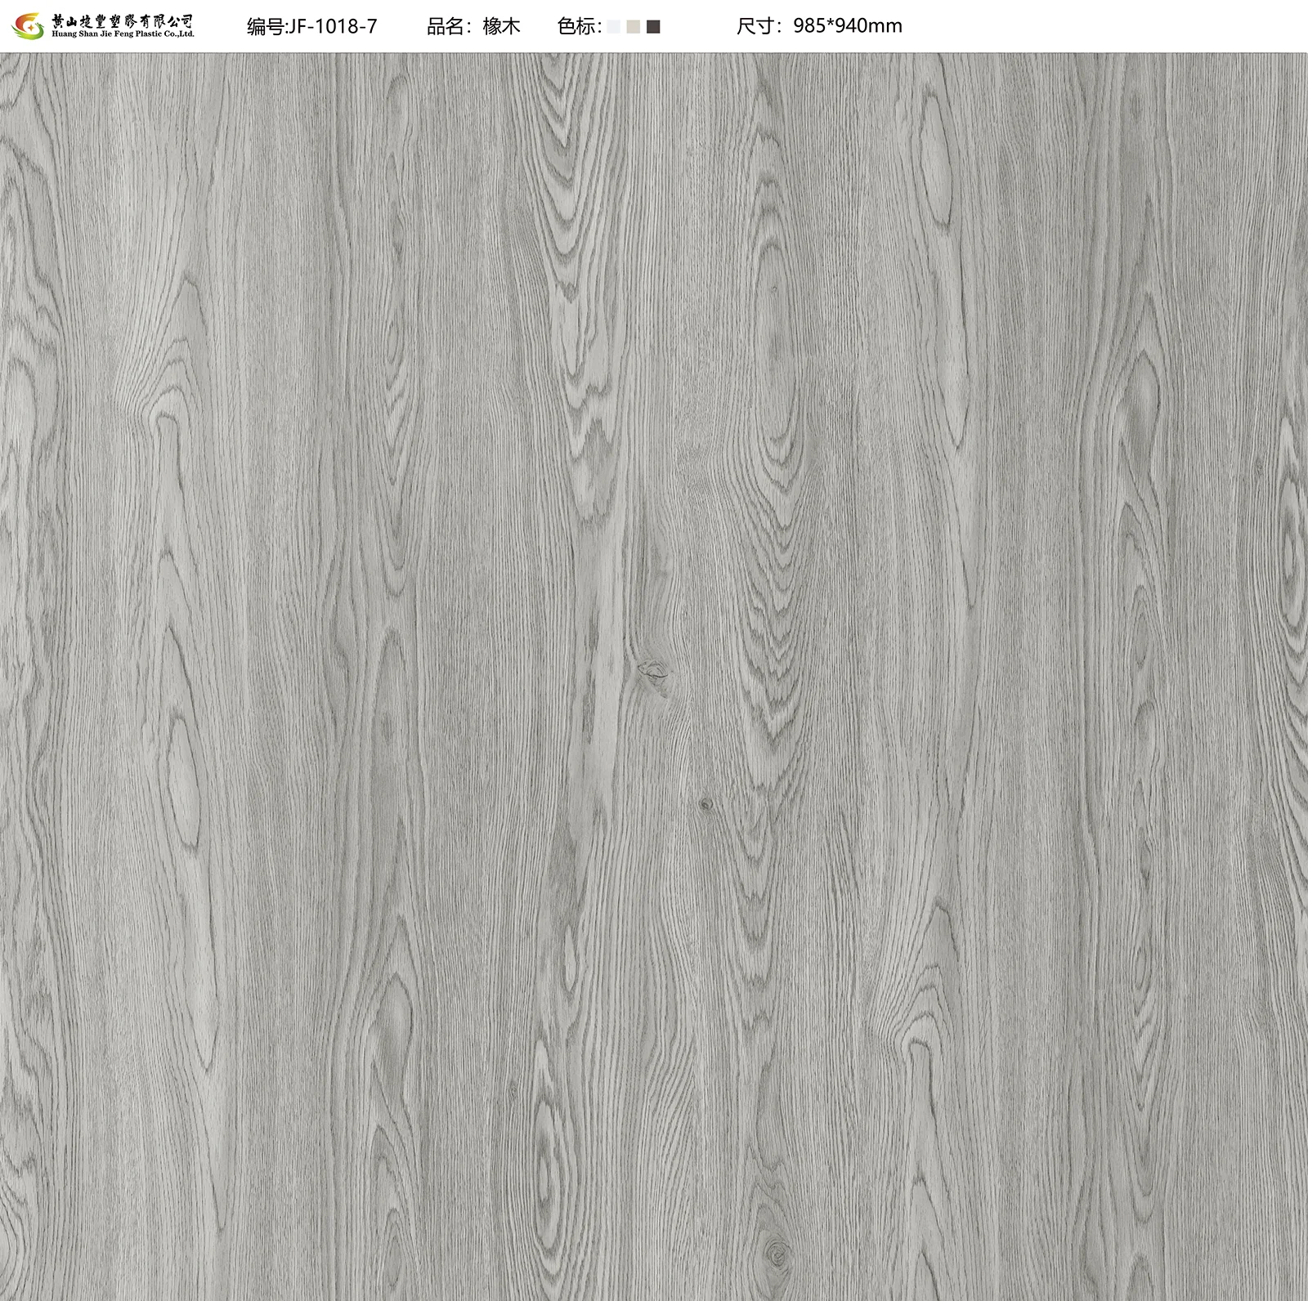Click the small dark knot below the center knot
This screenshot has width=1308, height=1301.
point(706,804)
